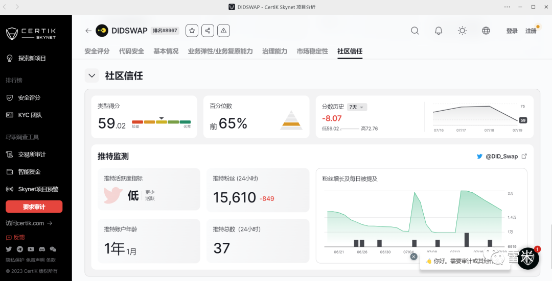
Task: Click the browser back navigation arrow
Action: 5,7
